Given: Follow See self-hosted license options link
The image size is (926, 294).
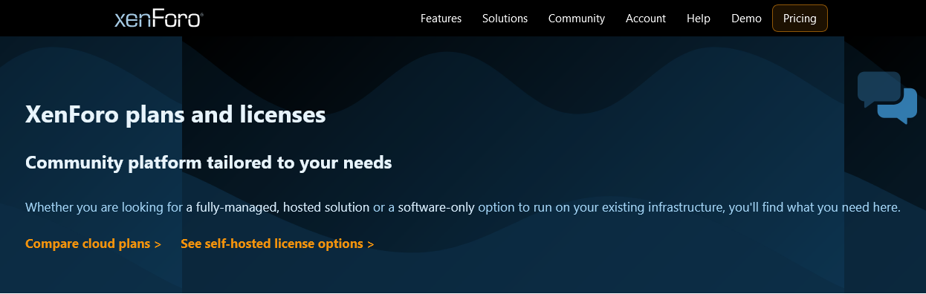Looking at the screenshot, I should point(277,244).
